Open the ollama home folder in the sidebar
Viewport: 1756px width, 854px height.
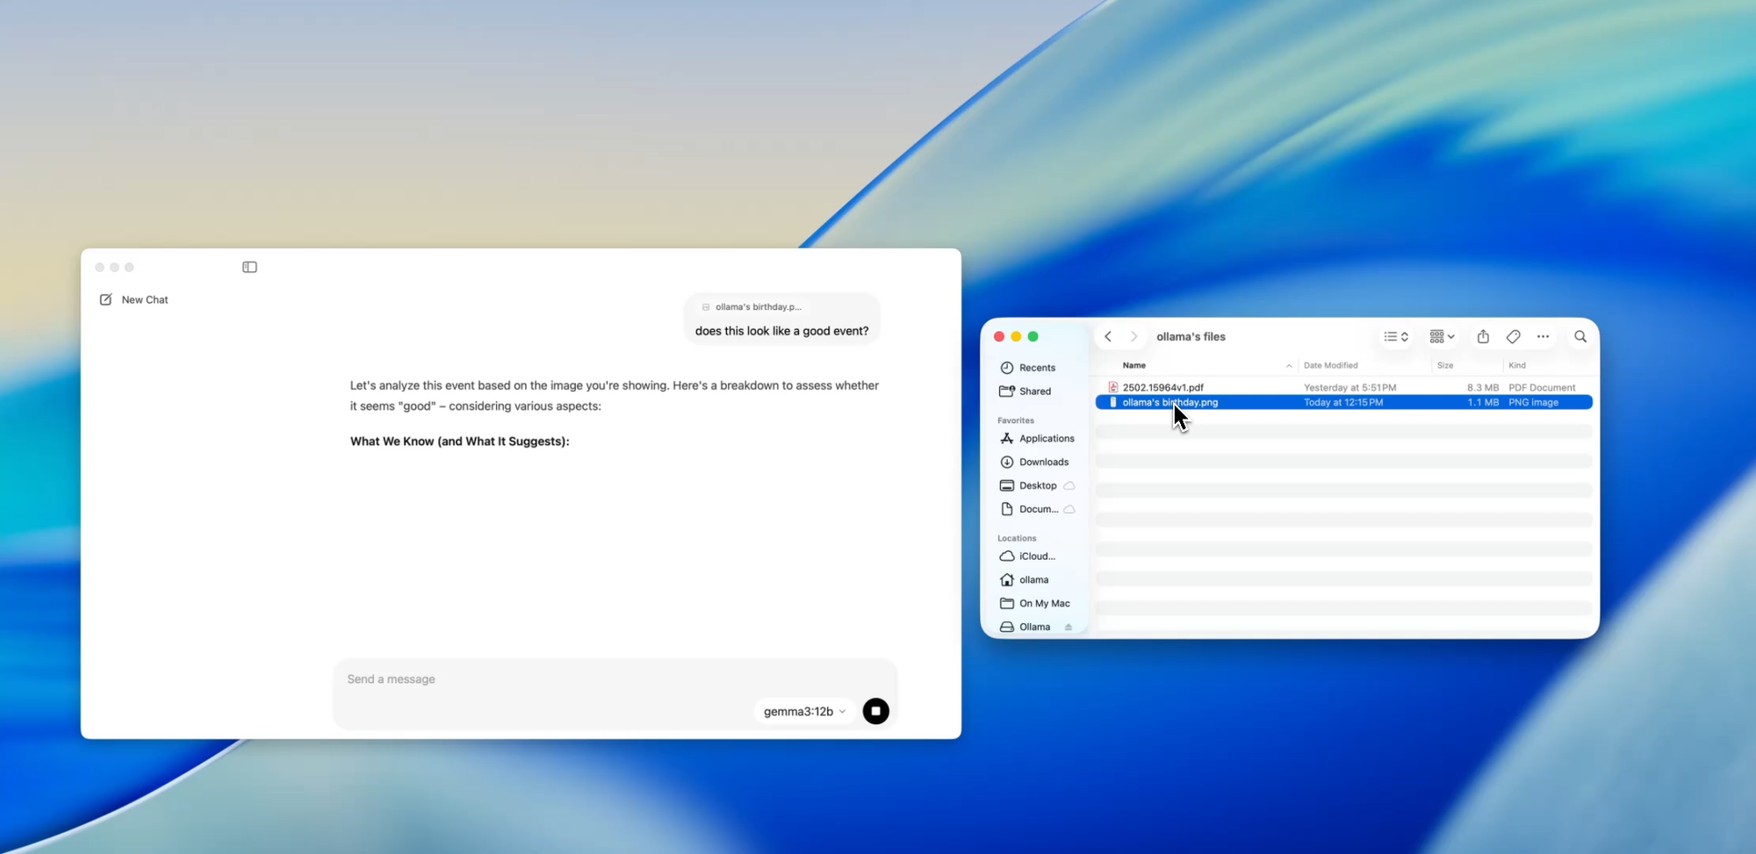1033,580
